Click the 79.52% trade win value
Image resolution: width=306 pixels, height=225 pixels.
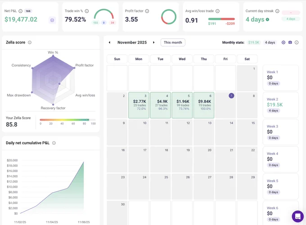(75, 19)
